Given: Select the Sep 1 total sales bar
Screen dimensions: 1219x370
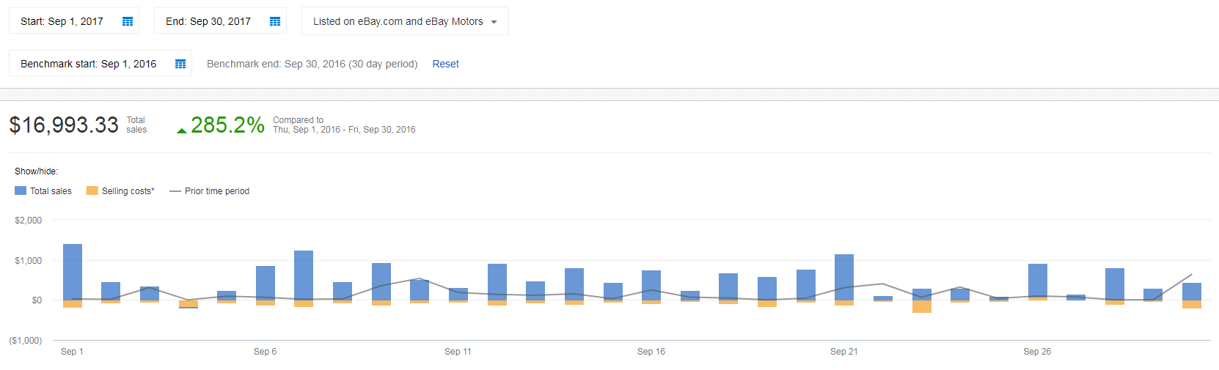Looking at the screenshot, I should pos(73,271).
